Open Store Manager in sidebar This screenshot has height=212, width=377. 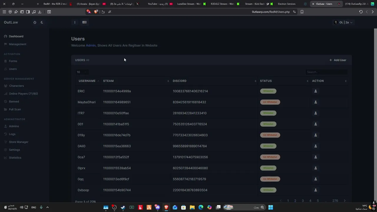pos(16,142)
